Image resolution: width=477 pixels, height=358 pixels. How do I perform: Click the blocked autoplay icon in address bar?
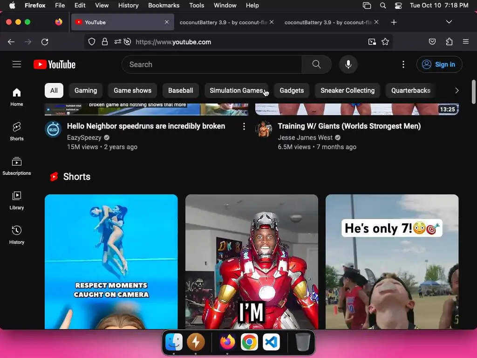(128, 41)
